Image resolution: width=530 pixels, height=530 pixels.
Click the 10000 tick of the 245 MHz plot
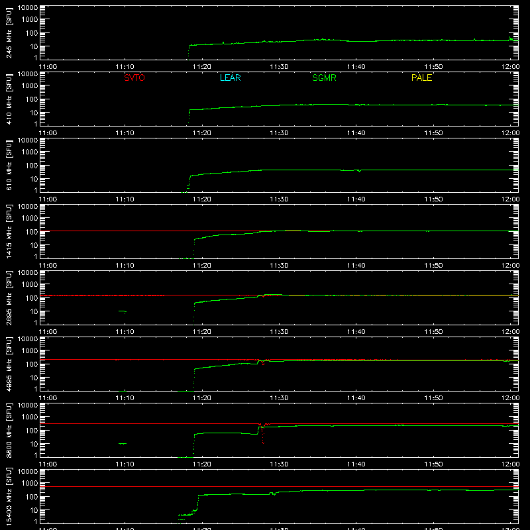(28, 8)
